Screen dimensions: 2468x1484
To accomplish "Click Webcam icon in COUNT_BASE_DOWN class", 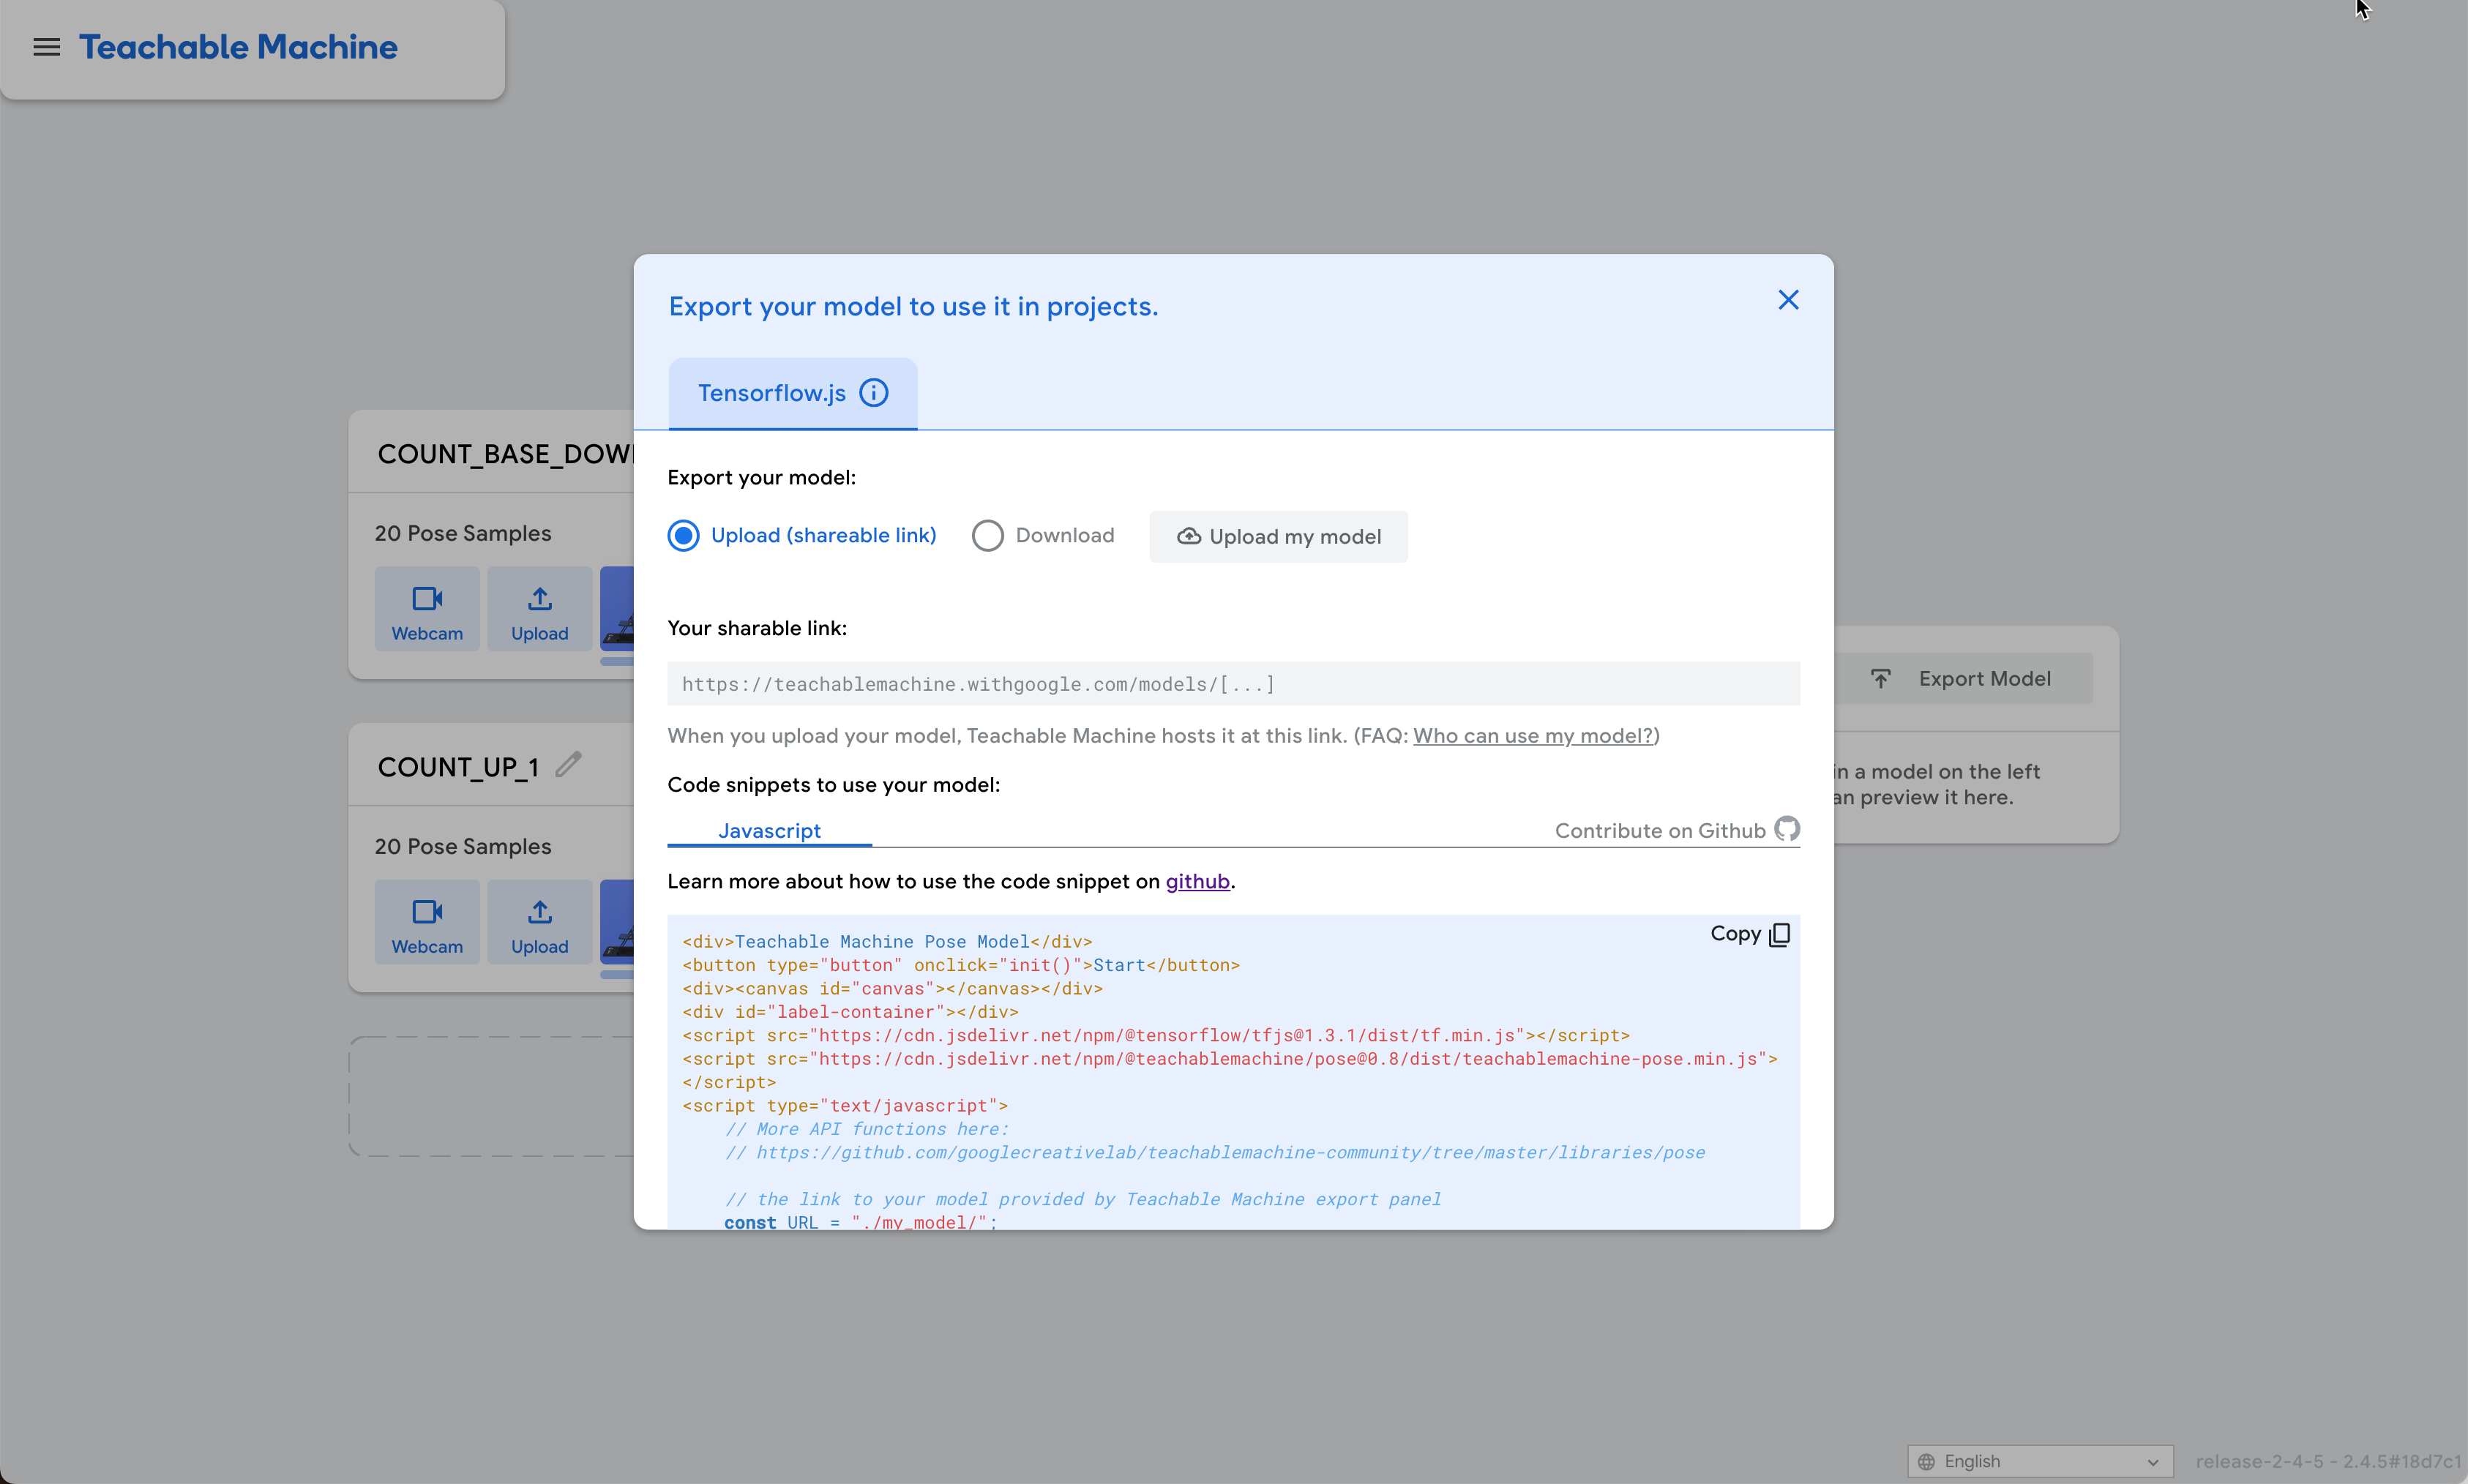I will click(427, 610).
